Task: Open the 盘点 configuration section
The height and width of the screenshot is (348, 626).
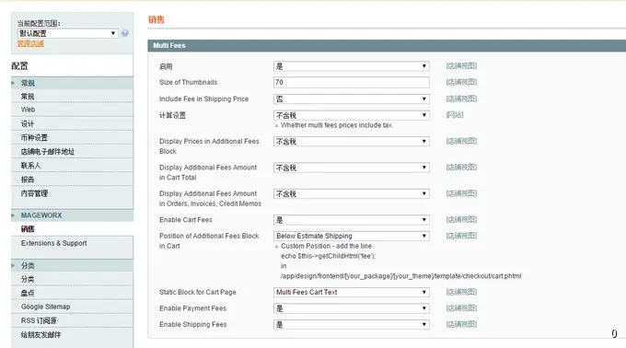Action: click(72, 293)
